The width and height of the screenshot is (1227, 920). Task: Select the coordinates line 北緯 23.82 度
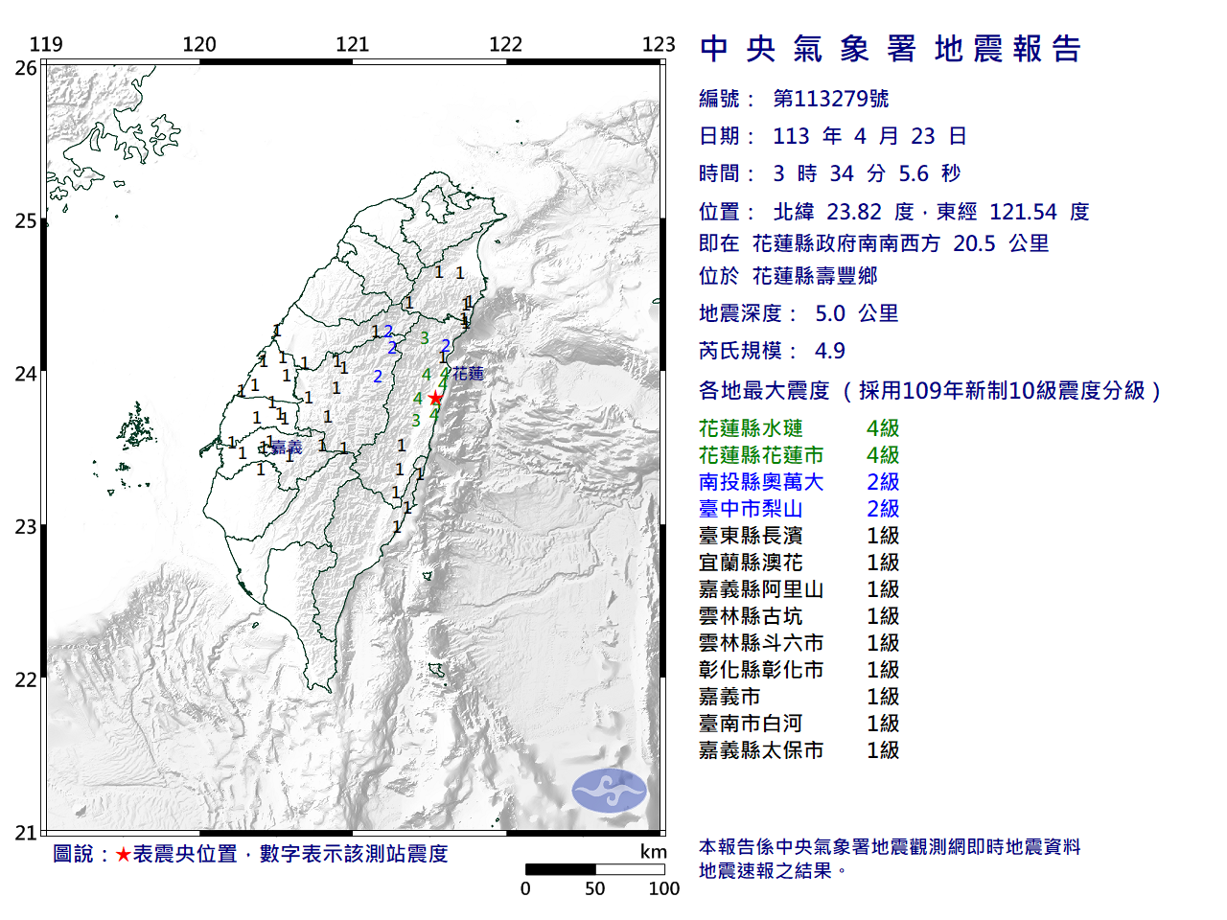844,212
